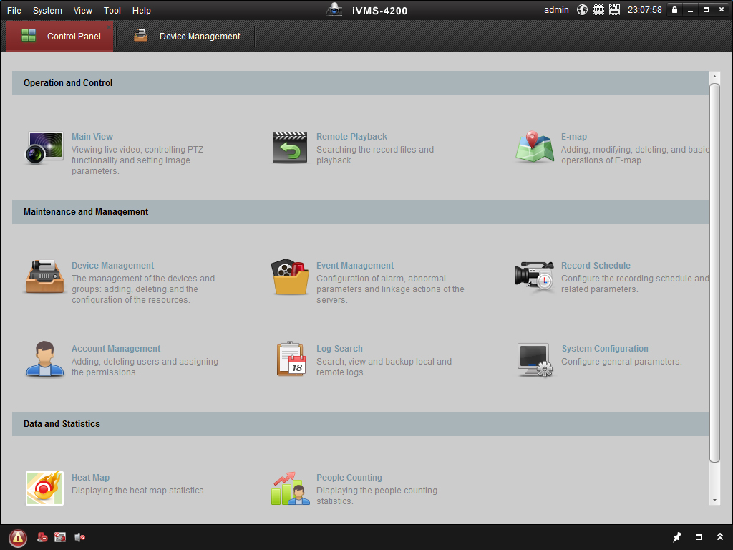Open Record Schedule via the camcorder icon

tap(534, 277)
